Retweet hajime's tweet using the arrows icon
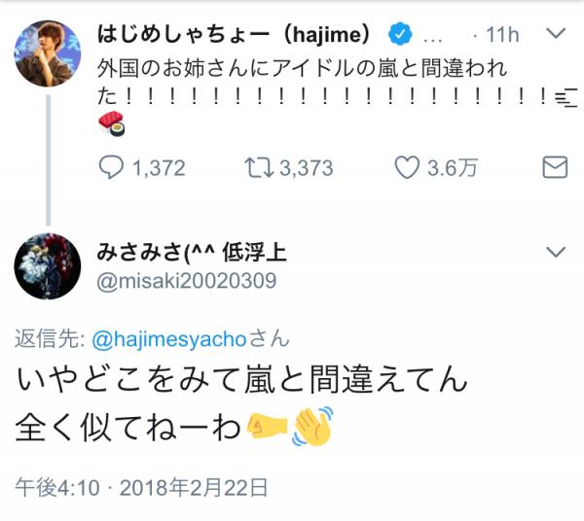The width and height of the screenshot is (584, 521). click(259, 167)
